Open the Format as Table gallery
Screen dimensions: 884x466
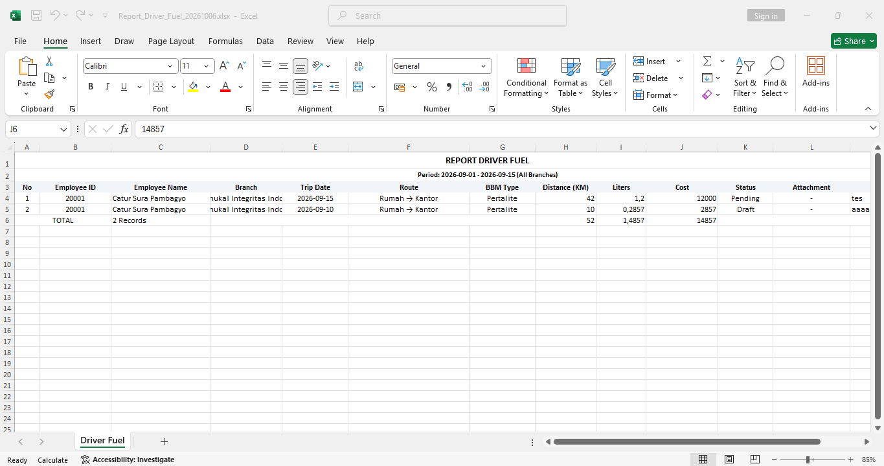[x=571, y=77]
